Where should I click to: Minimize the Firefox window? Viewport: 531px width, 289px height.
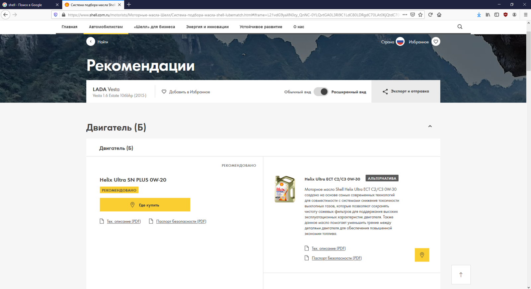coord(499,4)
